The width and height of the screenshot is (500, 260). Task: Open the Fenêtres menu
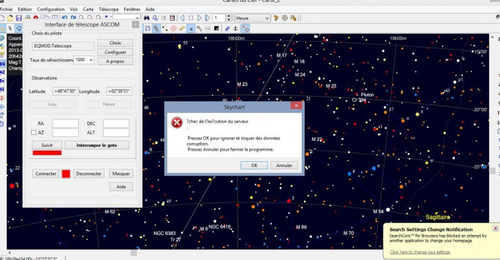[132, 9]
